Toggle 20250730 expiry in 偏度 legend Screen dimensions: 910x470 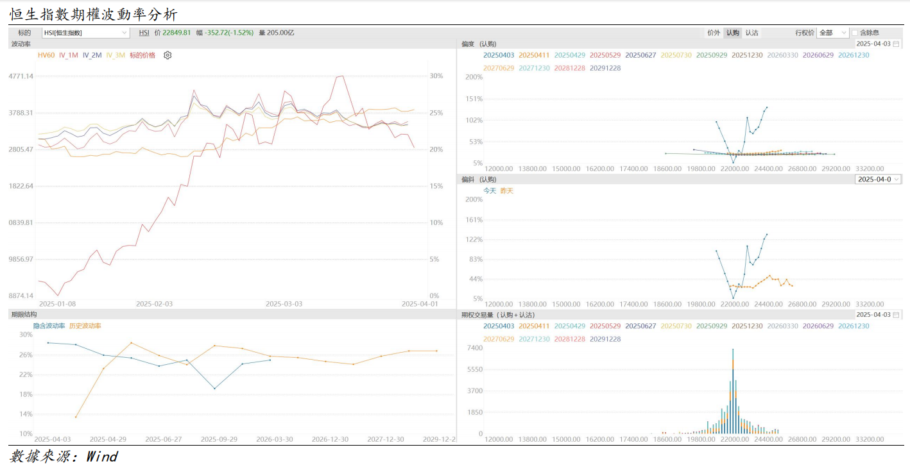click(x=676, y=55)
